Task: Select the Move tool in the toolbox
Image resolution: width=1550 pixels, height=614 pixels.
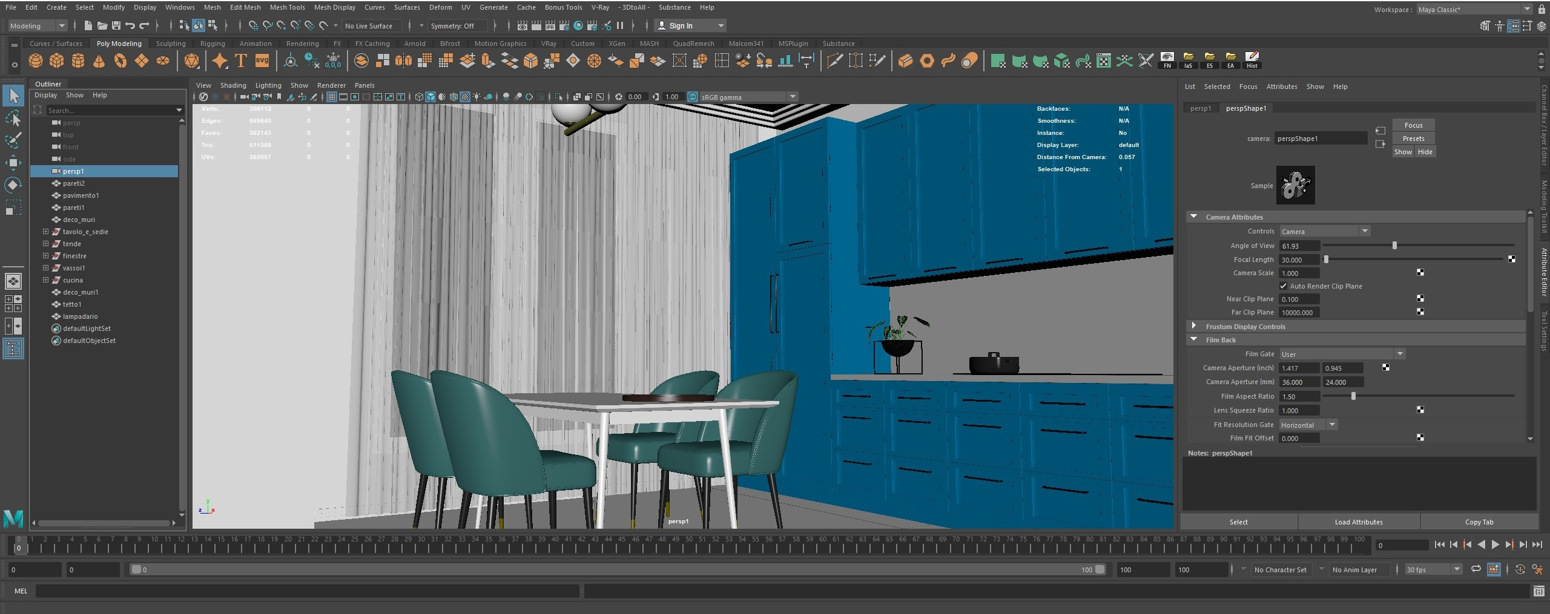Action: (13, 162)
